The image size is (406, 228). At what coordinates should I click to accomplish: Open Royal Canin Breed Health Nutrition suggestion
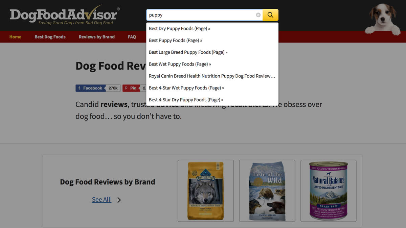pos(212,76)
